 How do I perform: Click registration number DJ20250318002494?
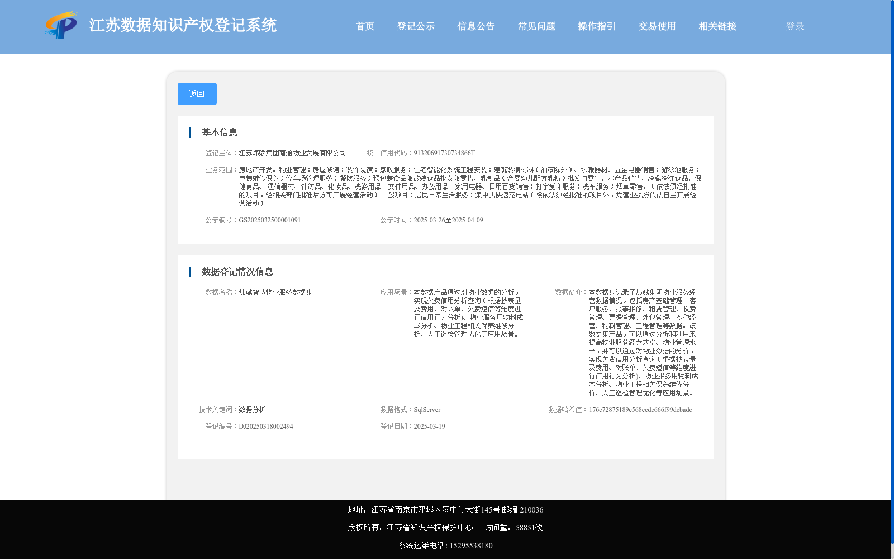click(x=266, y=427)
